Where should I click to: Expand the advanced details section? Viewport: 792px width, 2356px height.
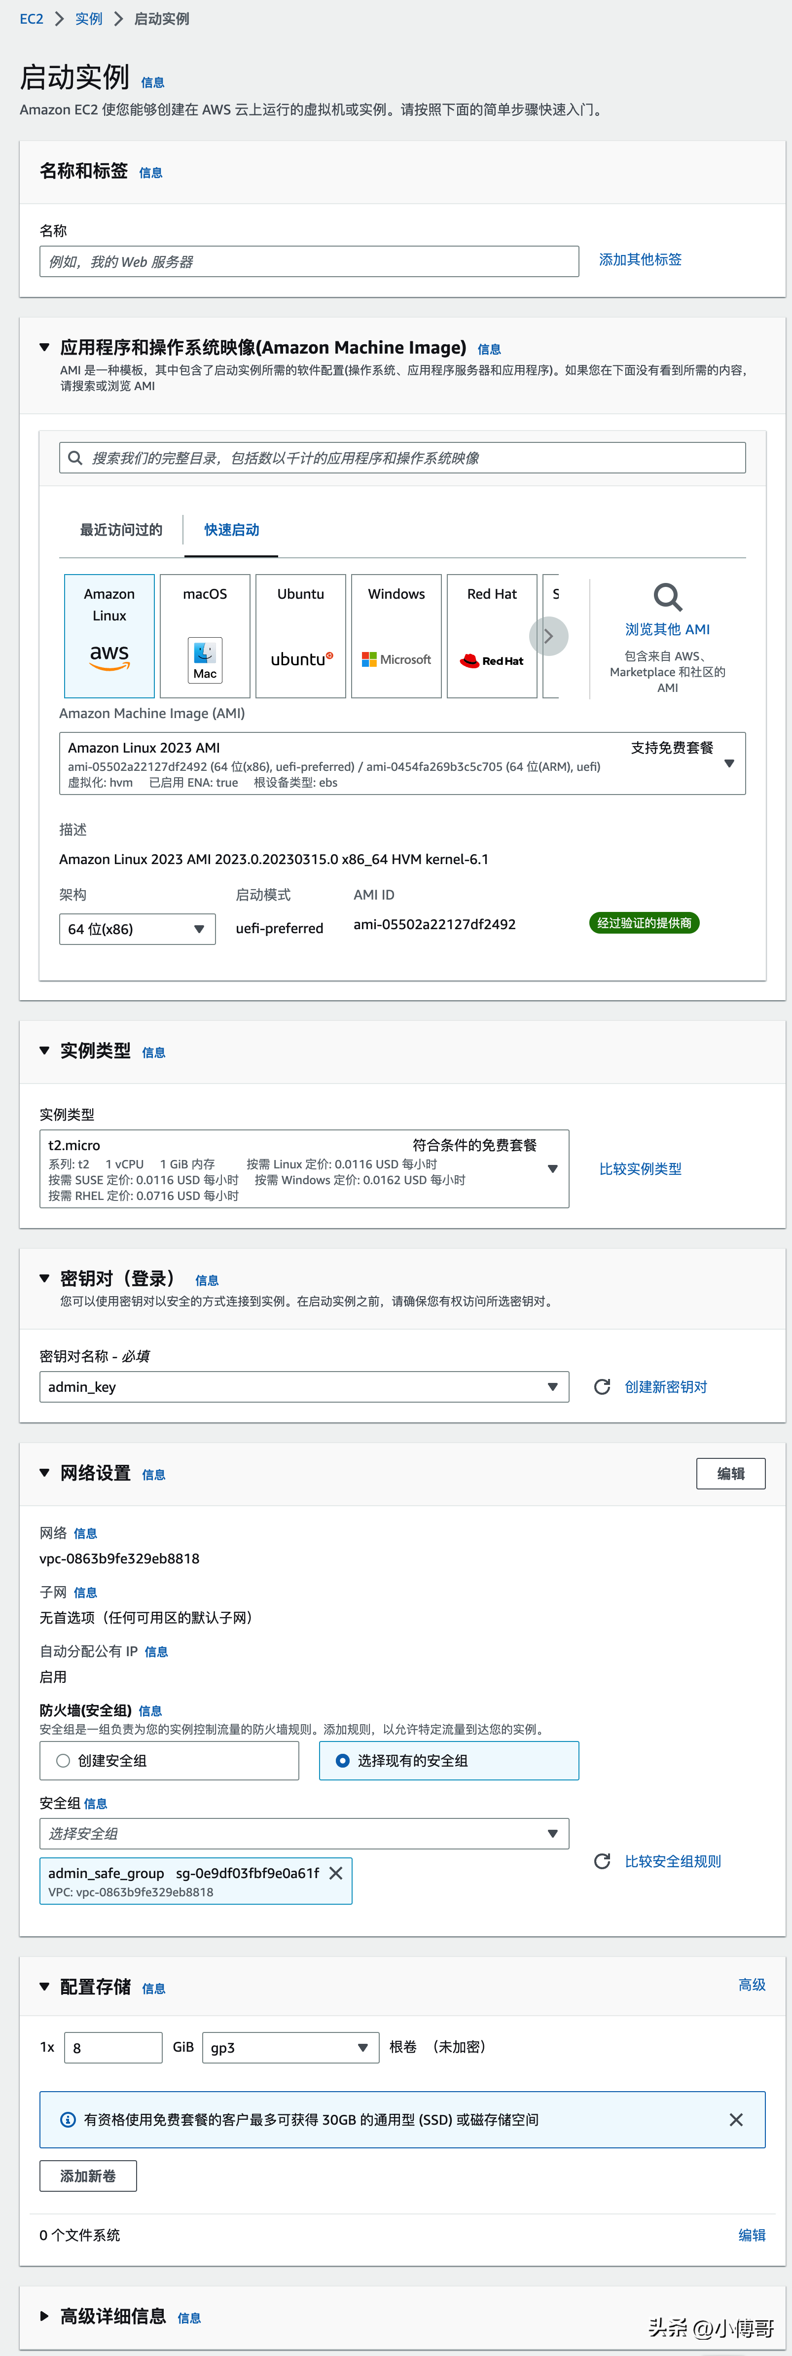coord(45,2316)
